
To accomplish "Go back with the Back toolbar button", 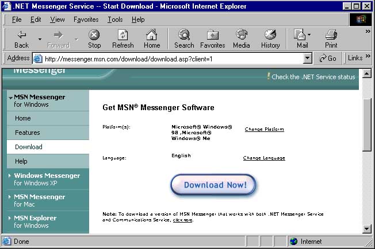I will click(21, 39).
